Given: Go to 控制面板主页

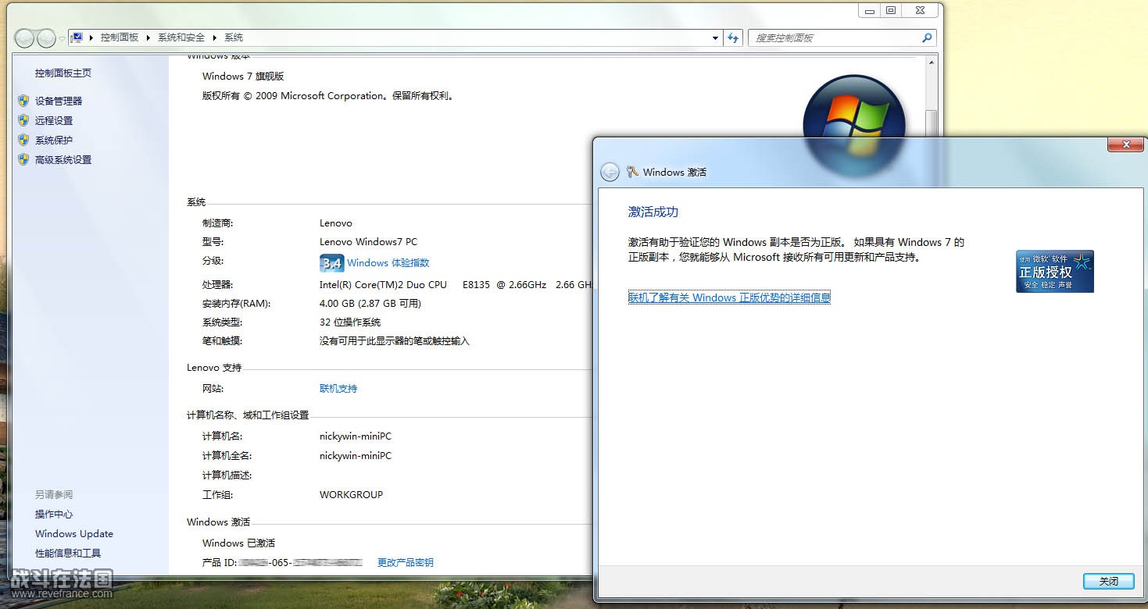Looking at the screenshot, I should (63, 73).
